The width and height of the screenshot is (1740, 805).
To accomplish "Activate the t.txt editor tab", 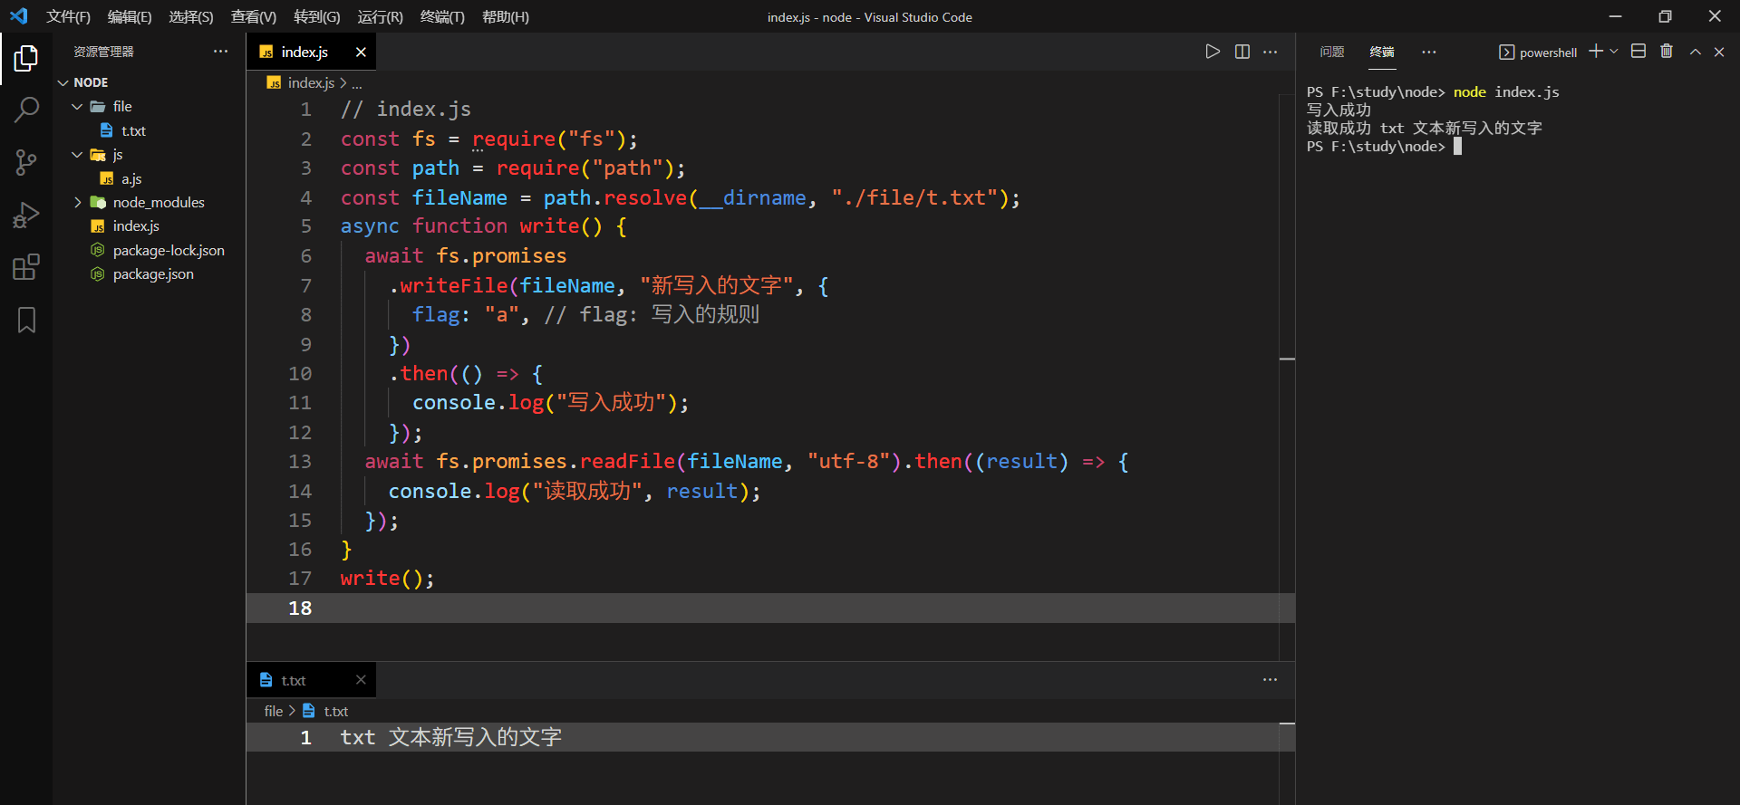I will 311,680.
